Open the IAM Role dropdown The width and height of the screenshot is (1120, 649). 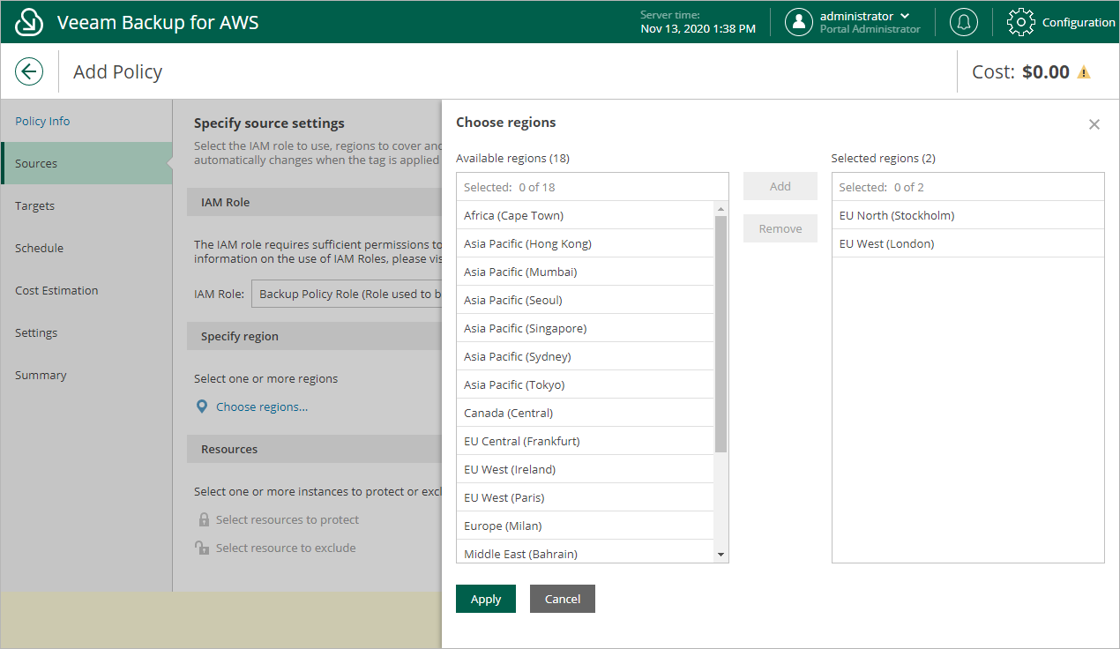coord(346,294)
